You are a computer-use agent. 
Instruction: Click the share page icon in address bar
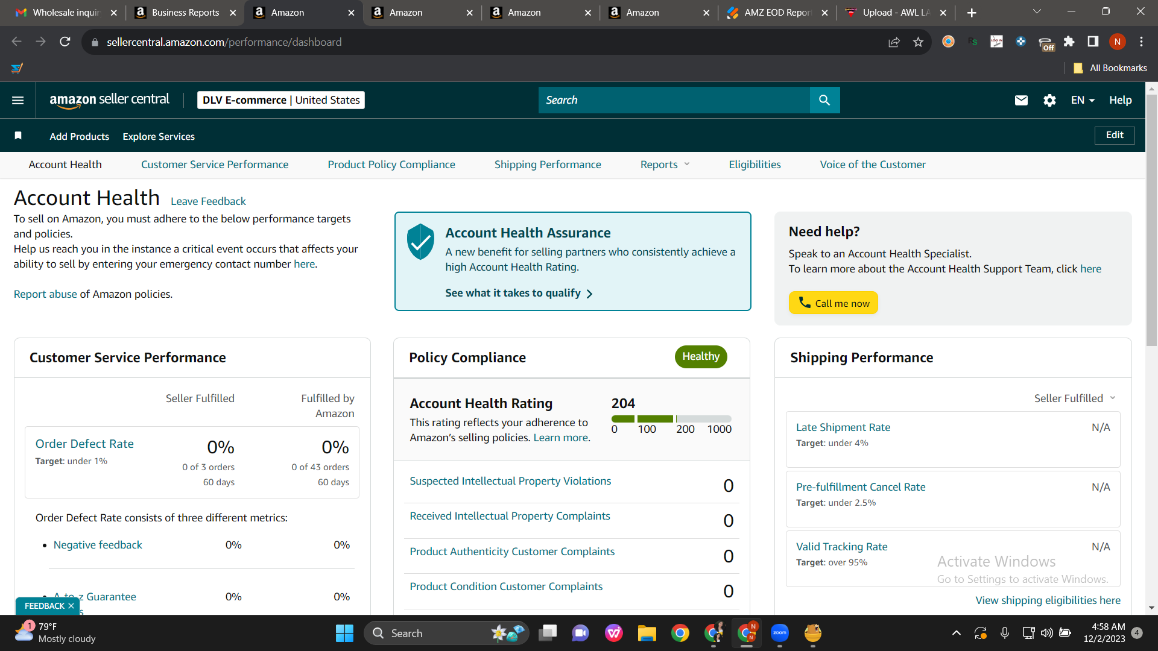pyautogui.click(x=894, y=42)
